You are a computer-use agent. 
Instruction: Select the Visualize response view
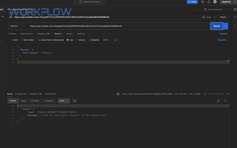[x=49, y=101]
